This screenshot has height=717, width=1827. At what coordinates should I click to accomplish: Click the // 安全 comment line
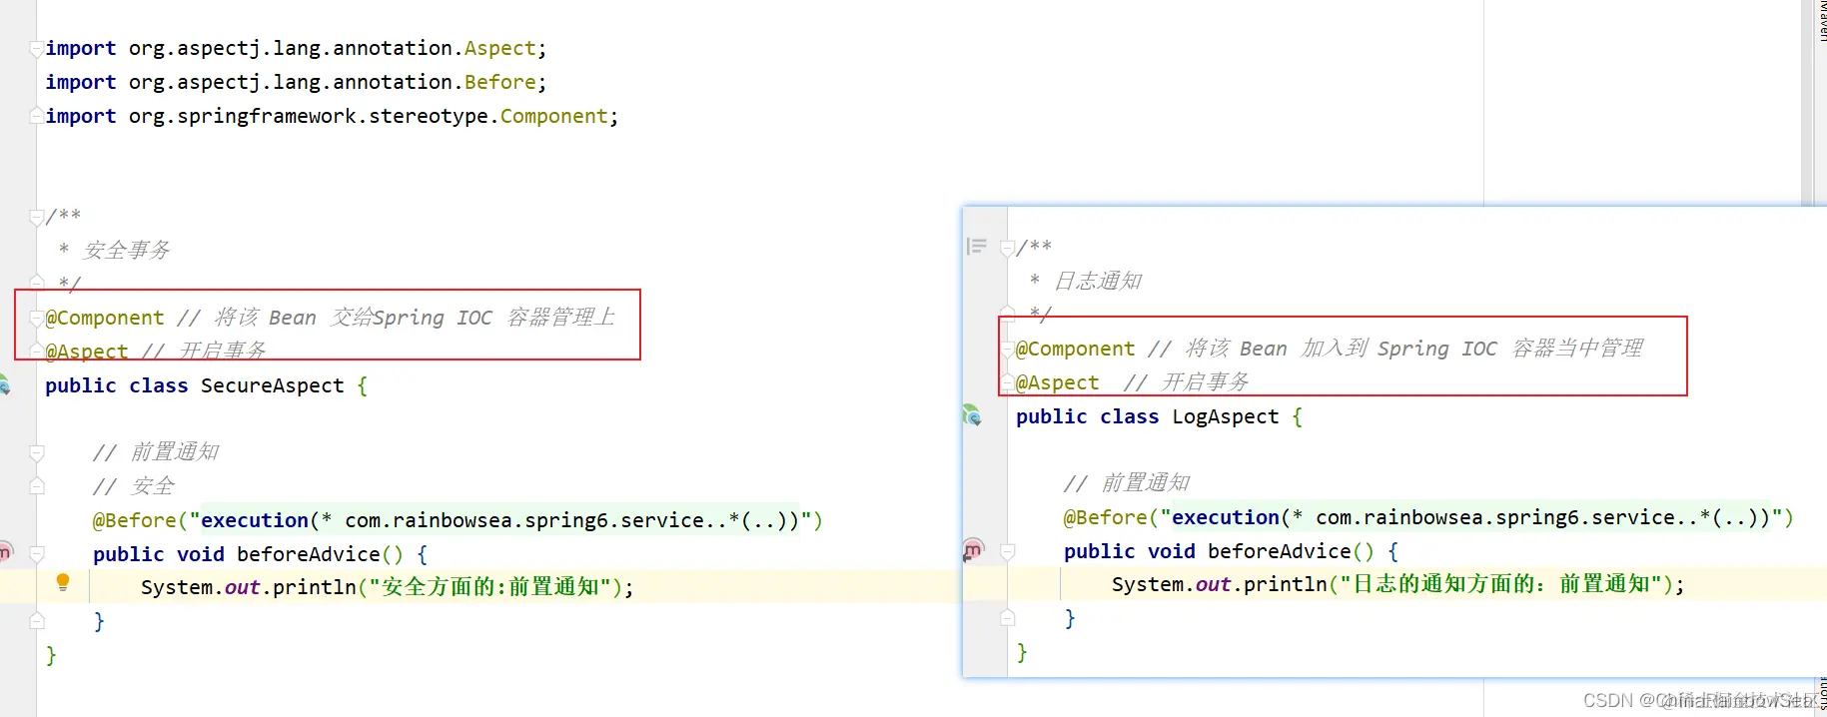[x=134, y=486]
